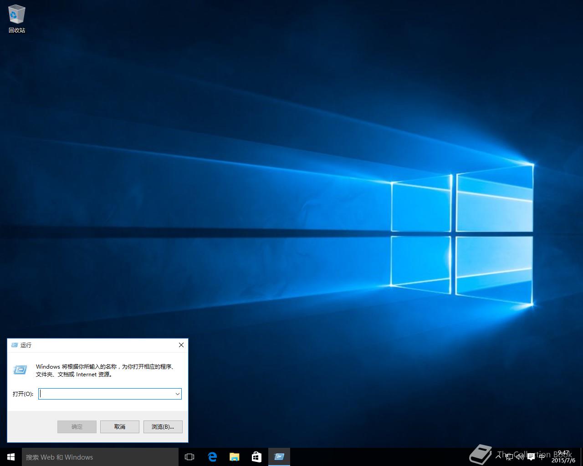
Task: Click the large Run icon beside the description
Action: pos(20,370)
